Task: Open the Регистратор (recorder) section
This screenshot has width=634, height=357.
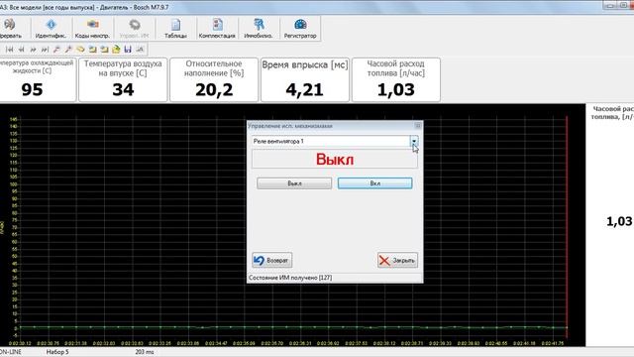Action: pos(300,29)
